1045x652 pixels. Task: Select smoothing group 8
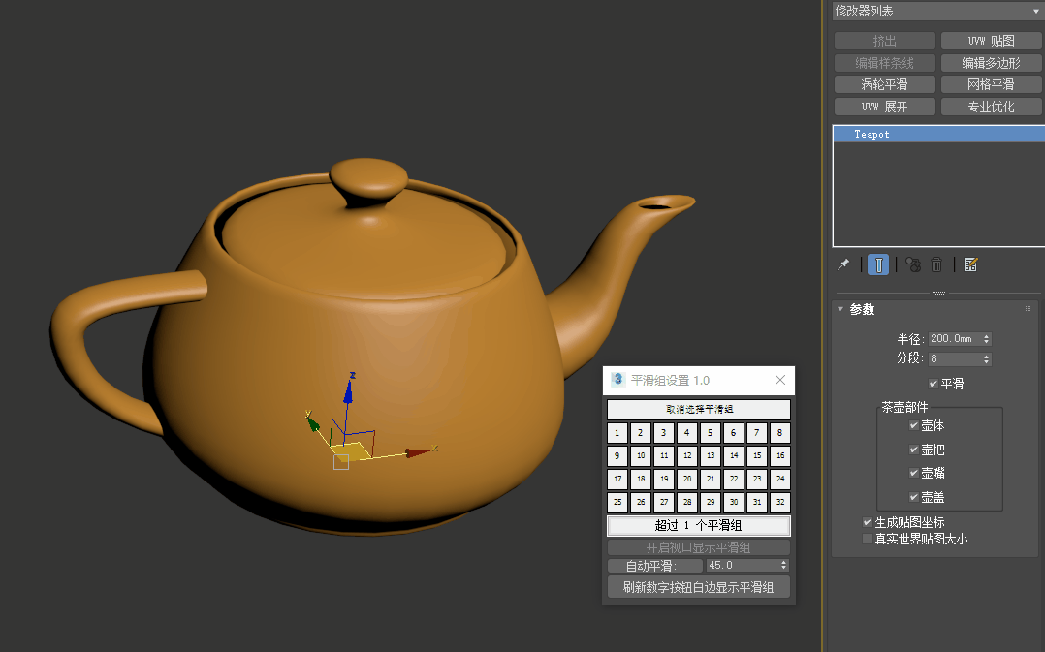pos(780,433)
